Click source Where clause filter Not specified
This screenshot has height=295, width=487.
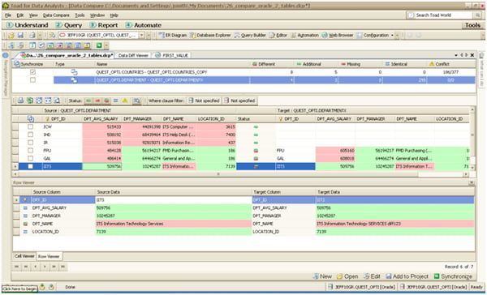[x=204, y=100]
